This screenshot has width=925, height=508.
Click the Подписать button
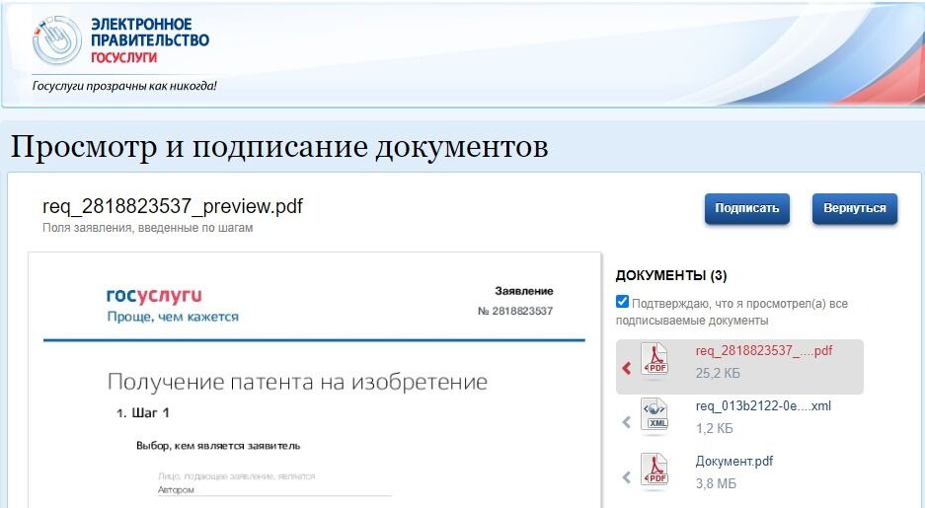[747, 208]
